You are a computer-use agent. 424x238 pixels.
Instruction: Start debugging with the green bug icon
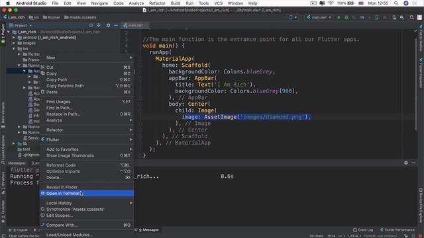tap(346, 17)
